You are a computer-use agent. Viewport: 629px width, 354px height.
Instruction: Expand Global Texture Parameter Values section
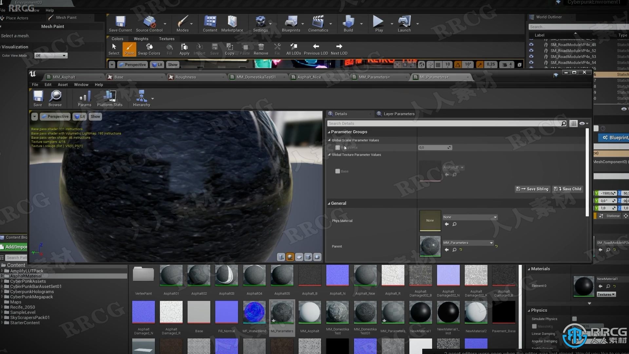(x=329, y=154)
